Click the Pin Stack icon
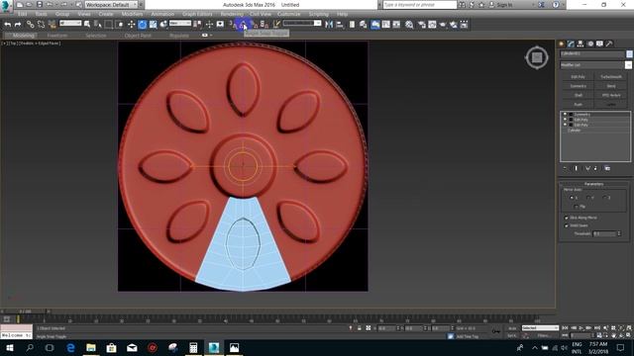 pyautogui.click(x=566, y=168)
